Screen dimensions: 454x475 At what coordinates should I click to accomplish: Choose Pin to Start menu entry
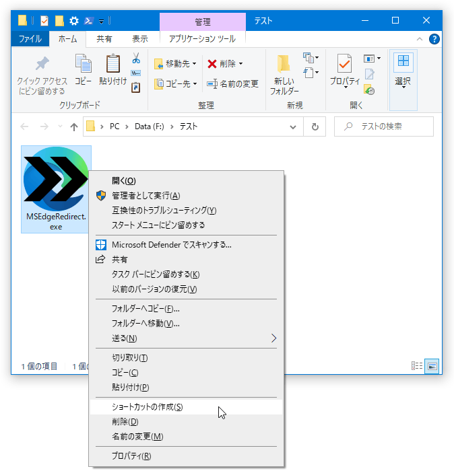pos(186,225)
